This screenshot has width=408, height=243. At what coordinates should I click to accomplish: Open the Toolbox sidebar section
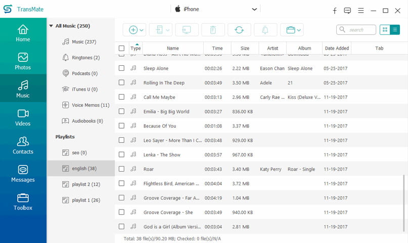pyautogui.click(x=23, y=201)
